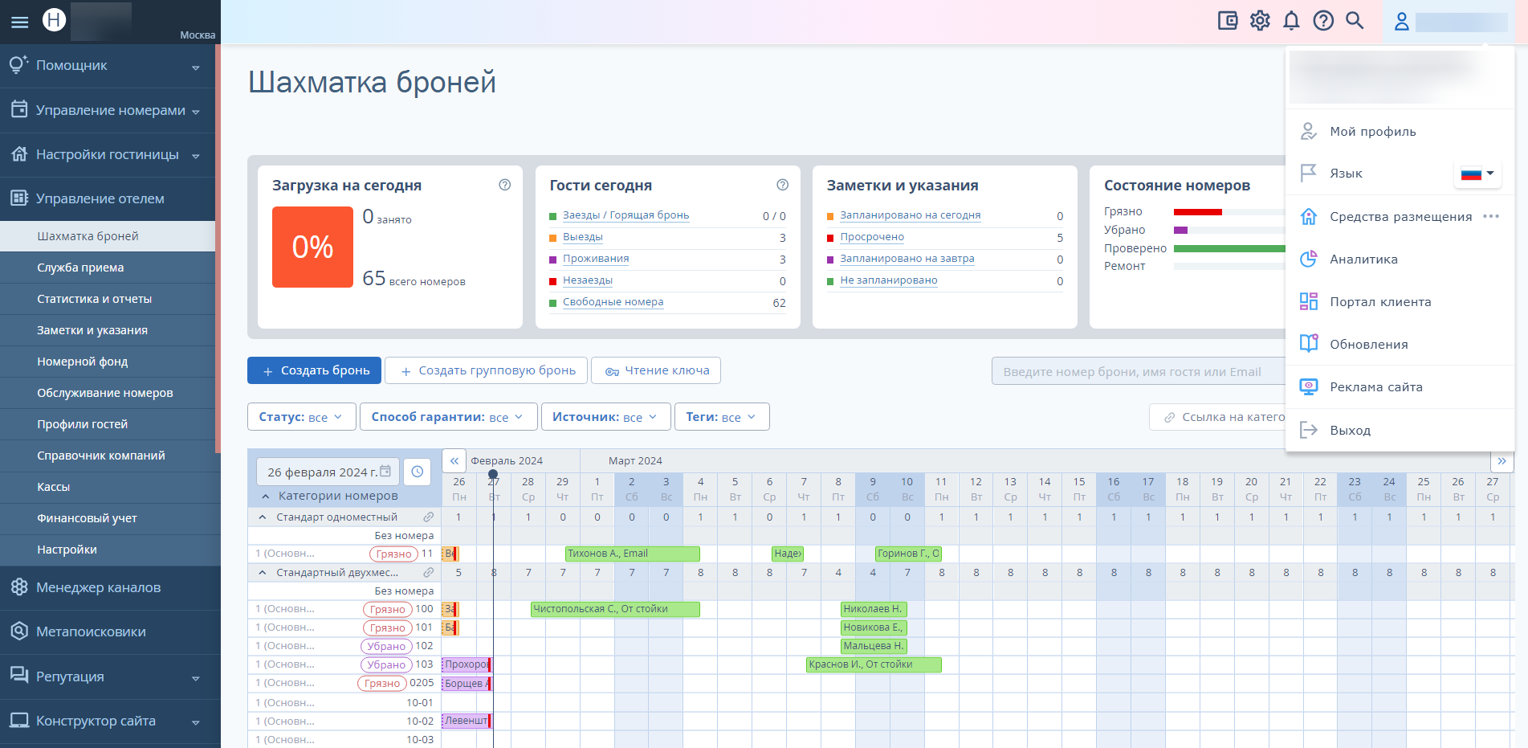This screenshot has width=1528, height=748.
Task: Collapse the Категории номеров header
Action: [x=266, y=497]
